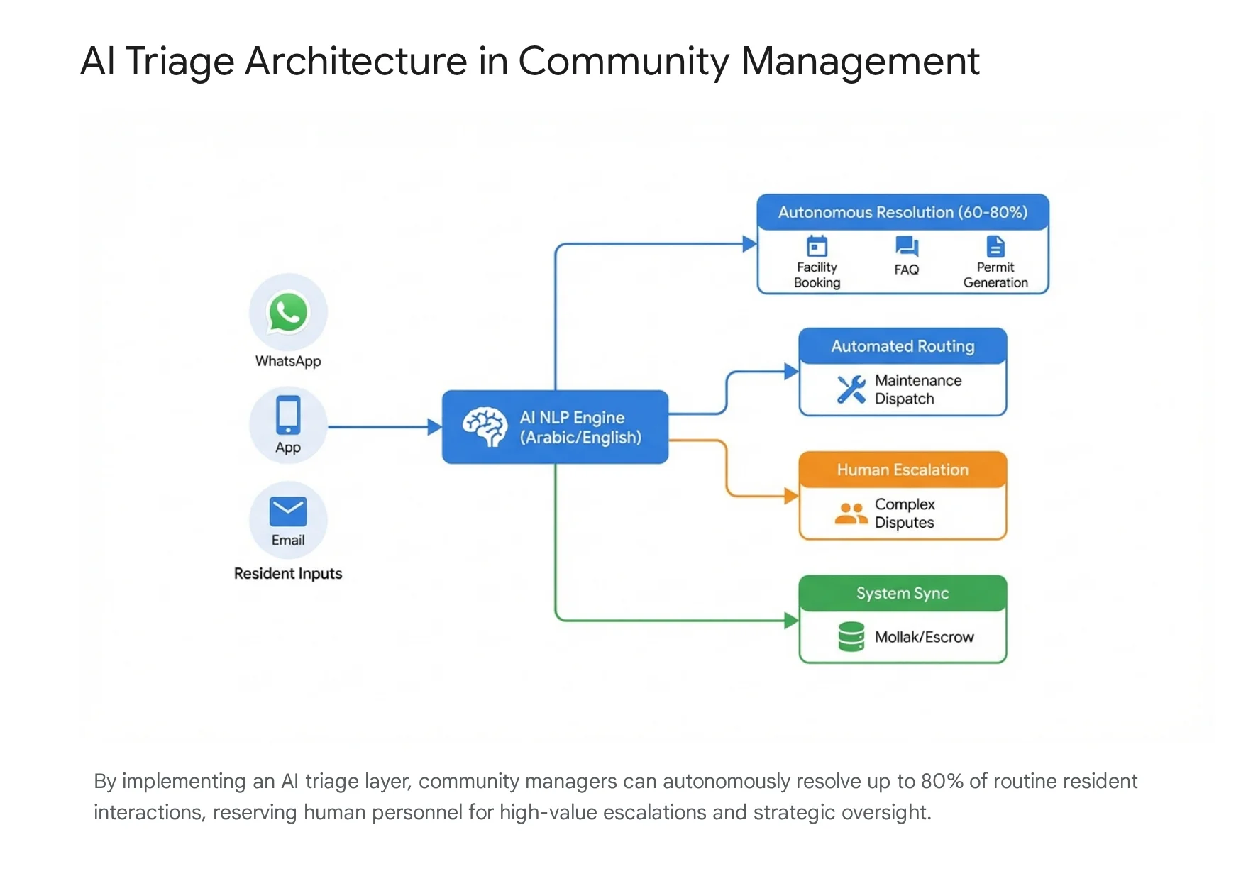The width and height of the screenshot is (1236, 881).
Task: Click the Email envelope icon
Action: click(288, 511)
